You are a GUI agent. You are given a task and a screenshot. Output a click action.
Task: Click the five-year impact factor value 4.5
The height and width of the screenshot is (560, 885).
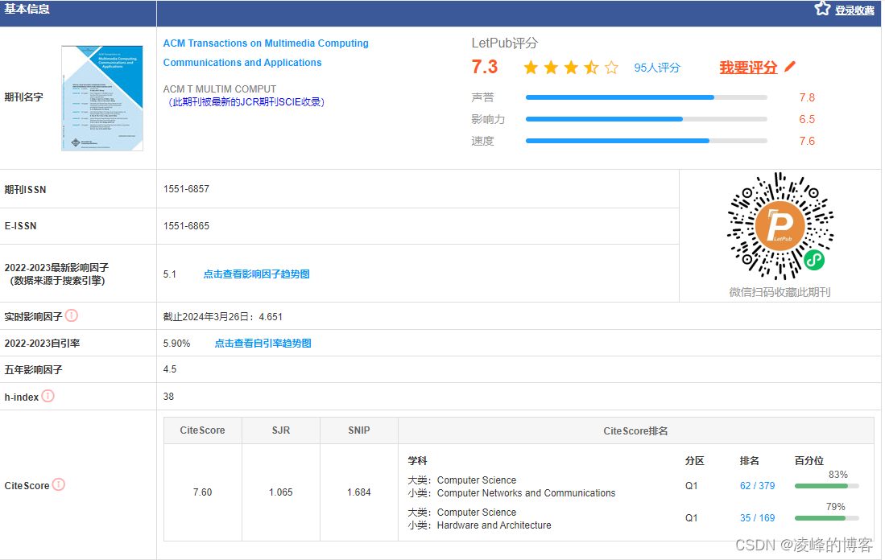pos(169,369)
